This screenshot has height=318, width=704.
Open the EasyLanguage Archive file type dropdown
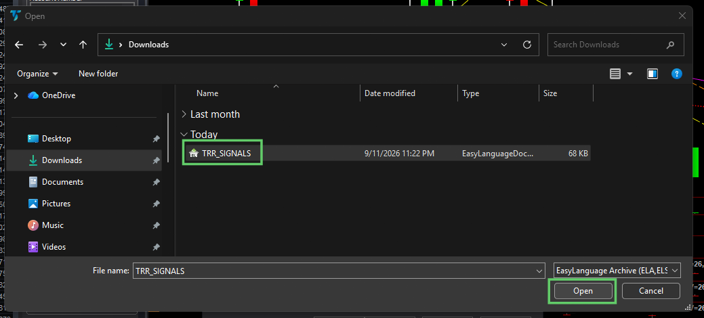[x=617, y=271]
